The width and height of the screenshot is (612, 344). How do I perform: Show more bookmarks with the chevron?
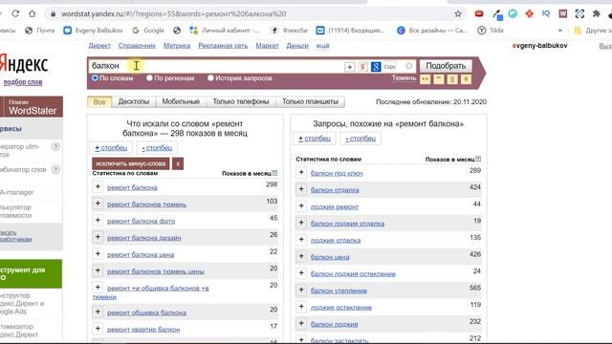click(560, 30)
